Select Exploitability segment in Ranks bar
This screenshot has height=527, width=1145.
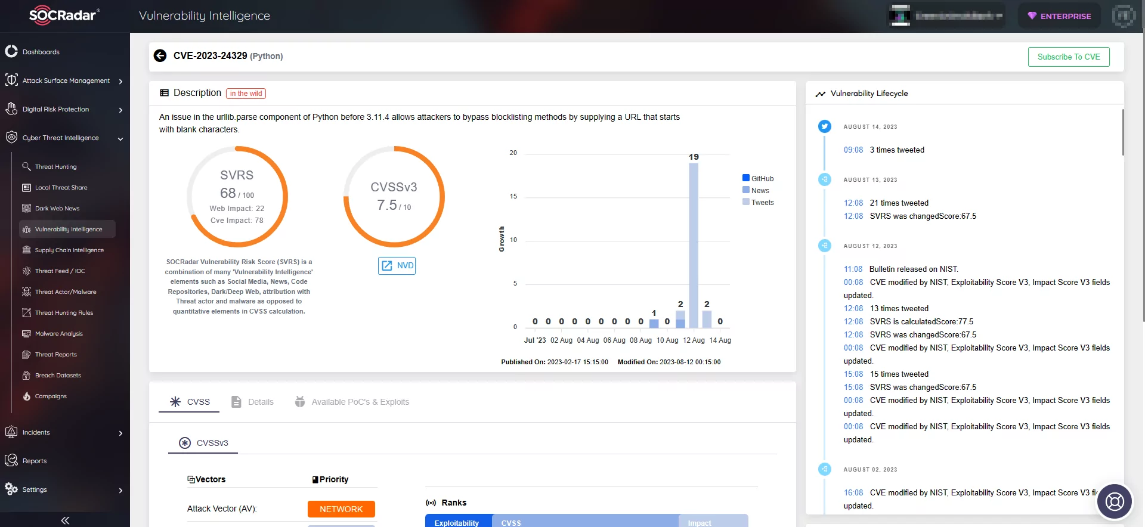click(x=458, y=521)
